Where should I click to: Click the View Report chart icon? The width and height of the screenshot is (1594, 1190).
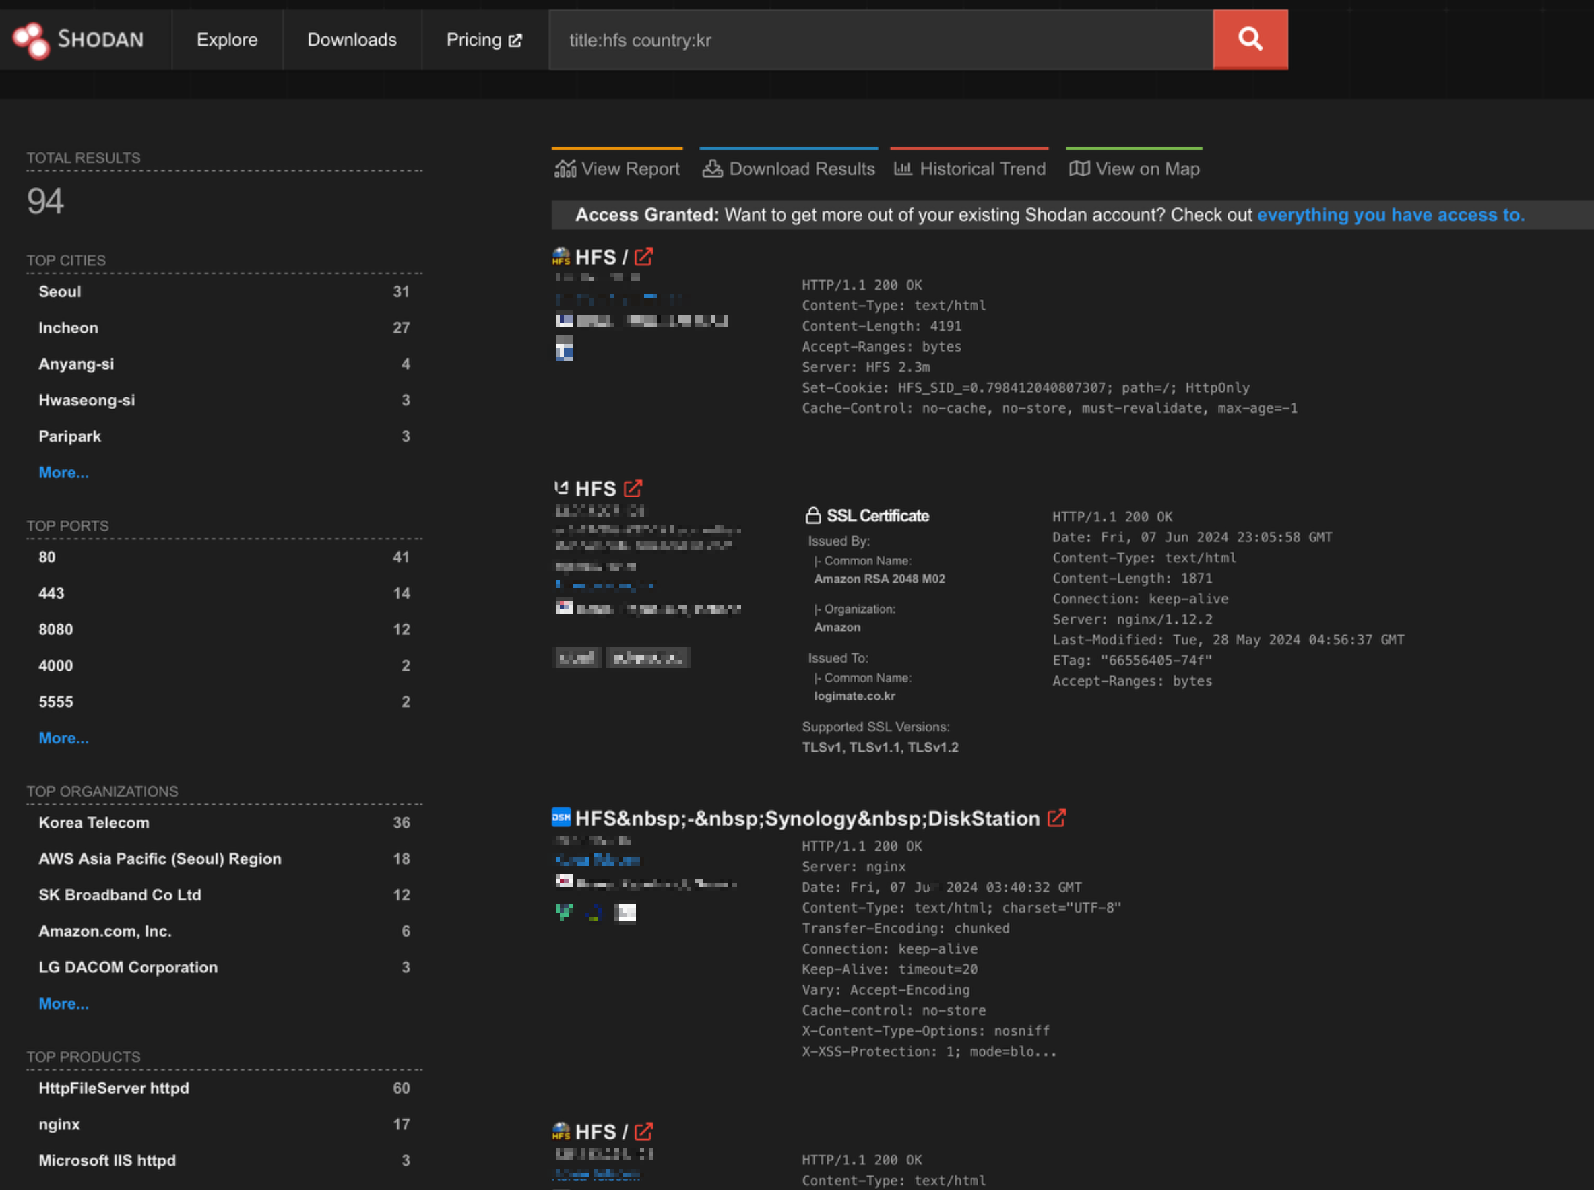(x=565, y=168)
